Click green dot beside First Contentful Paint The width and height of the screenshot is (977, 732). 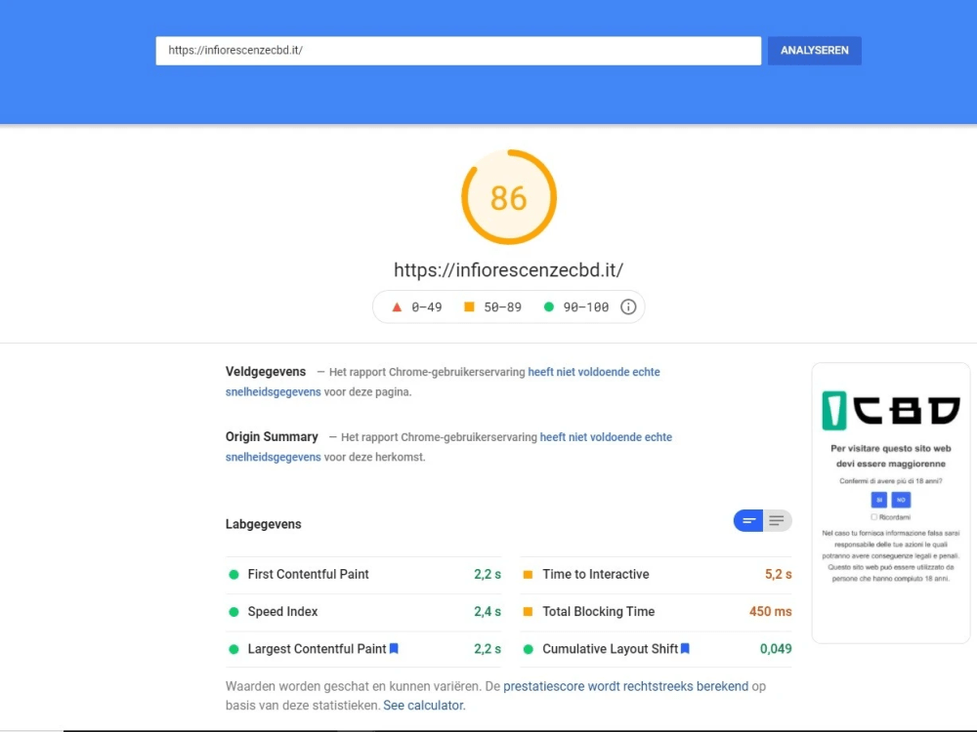point(234,575)
